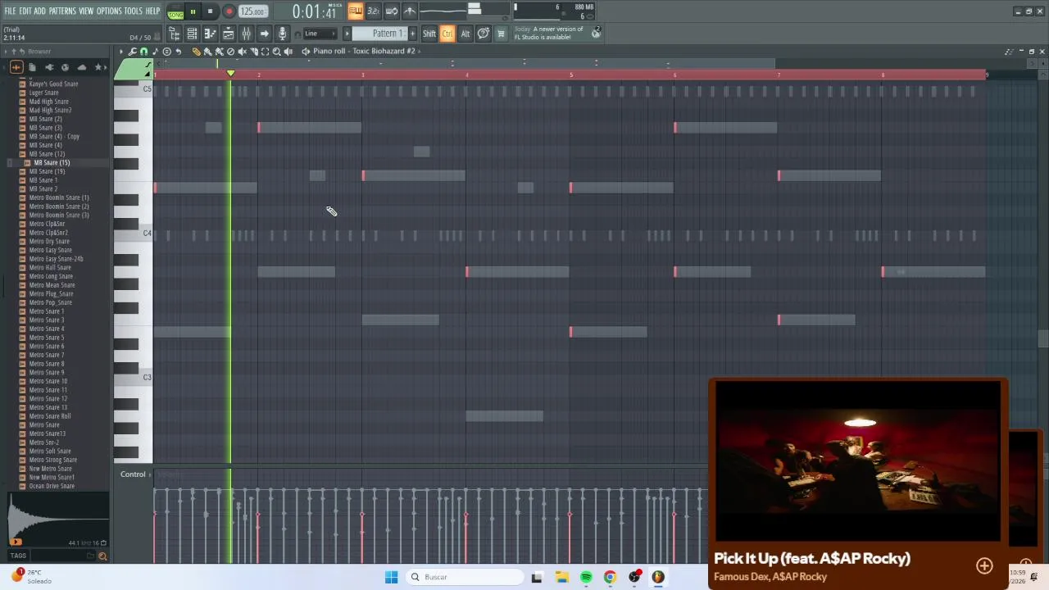The height and width of the screenshot is (590, 1049).
Task: Arm recording with the red record button
Action: [229, 11]
